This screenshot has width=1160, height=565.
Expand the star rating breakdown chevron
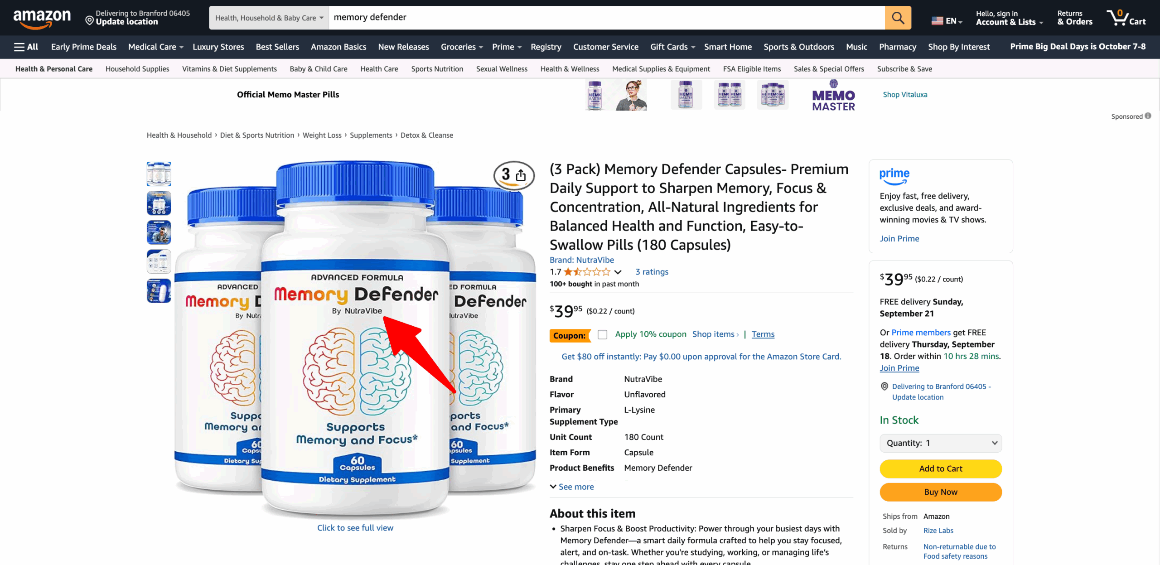pyautogui.click(x=618, y=272)
